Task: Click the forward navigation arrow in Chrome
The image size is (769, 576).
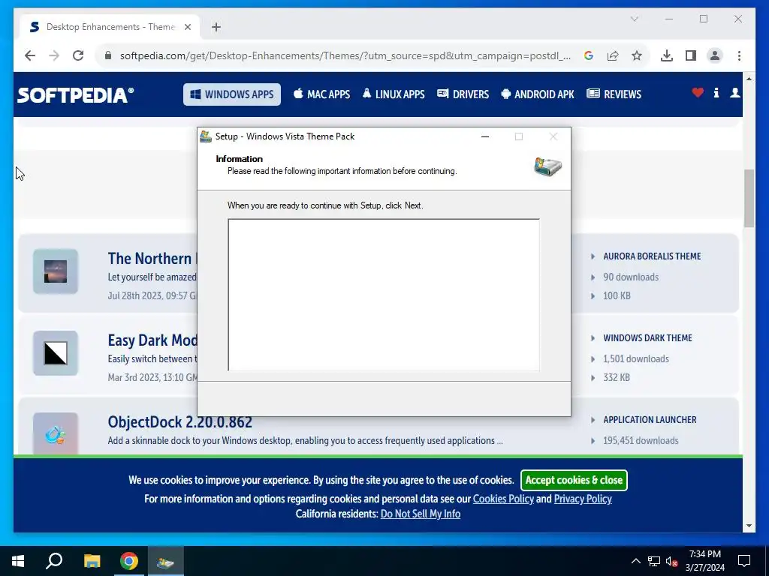Action: 54,55
